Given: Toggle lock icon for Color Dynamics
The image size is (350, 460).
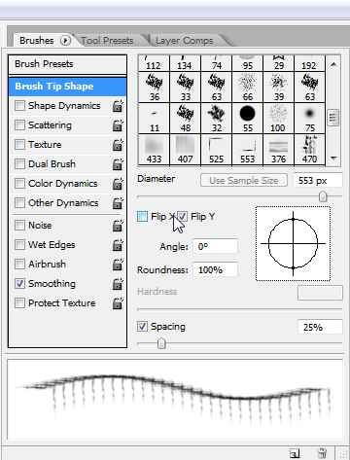Looking at the screenshot, I should [118, 184].
